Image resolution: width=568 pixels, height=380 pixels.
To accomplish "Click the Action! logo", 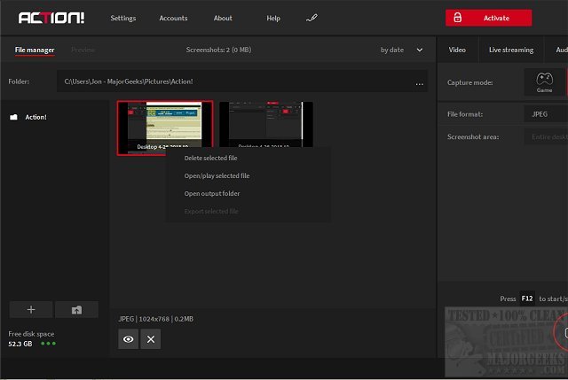I will click(x=51, y=18).
